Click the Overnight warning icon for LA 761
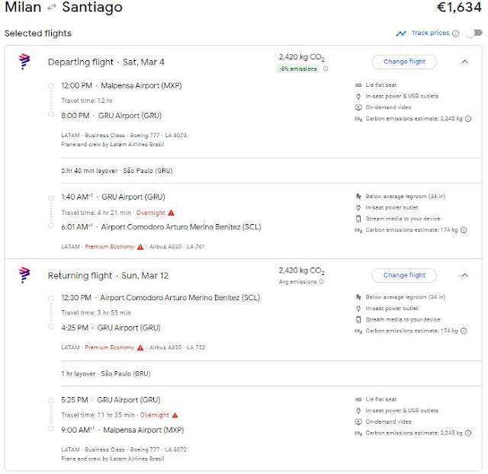Image resolution: width=488 pixels, height=474 pixels. pyautogui.click(x=172, y=213)
